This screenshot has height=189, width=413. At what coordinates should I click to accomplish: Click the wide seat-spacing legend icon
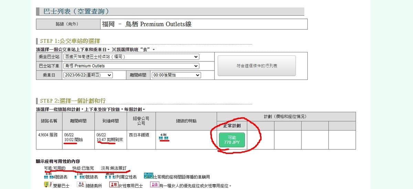pyautogui.click(x=148, y=176)
